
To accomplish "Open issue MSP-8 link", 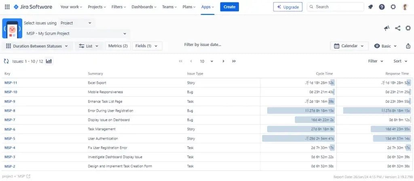I will pos(10,110).
